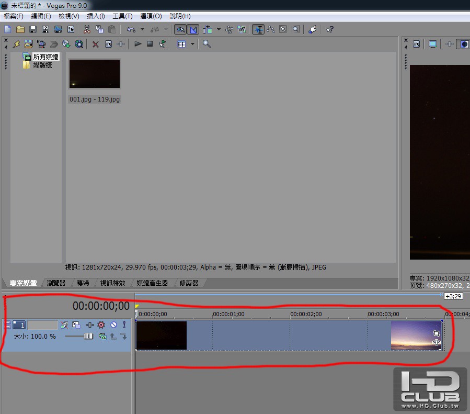470x414 pixels.
Task: Copy selection using the copy icon
Action: pos(99,29)
